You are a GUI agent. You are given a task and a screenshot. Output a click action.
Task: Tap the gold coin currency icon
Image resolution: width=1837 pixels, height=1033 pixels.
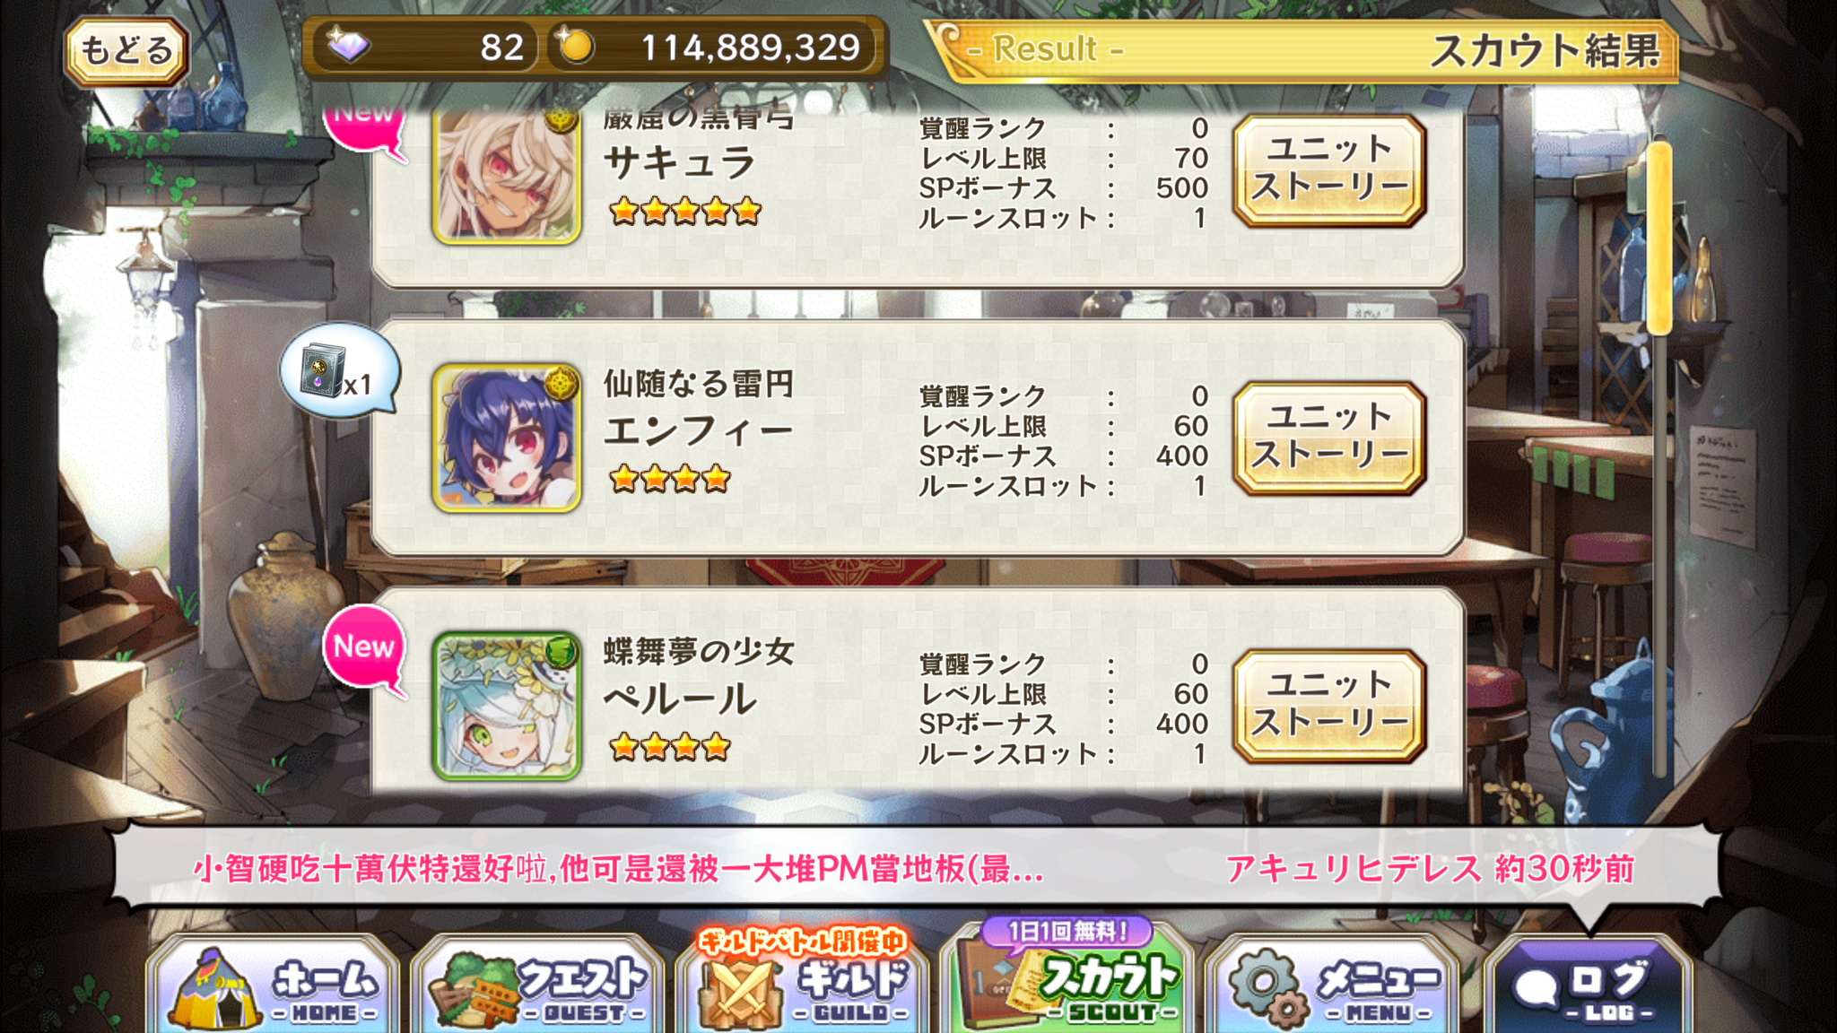(x=575, y=47)
